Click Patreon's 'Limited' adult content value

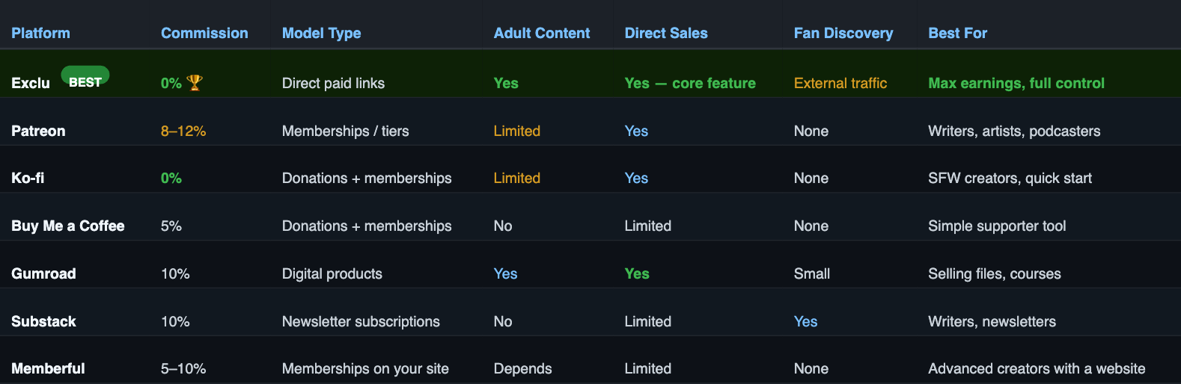point(517,131)
